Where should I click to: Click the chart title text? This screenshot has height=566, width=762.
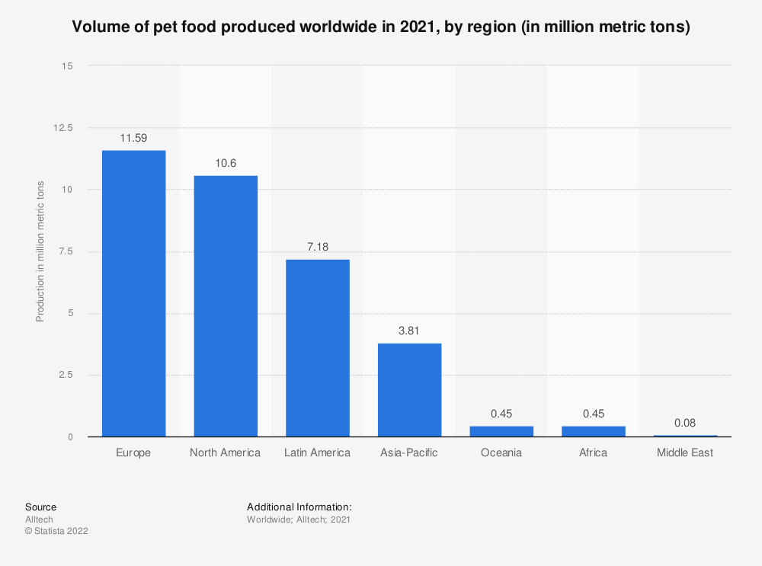(381, 27)
